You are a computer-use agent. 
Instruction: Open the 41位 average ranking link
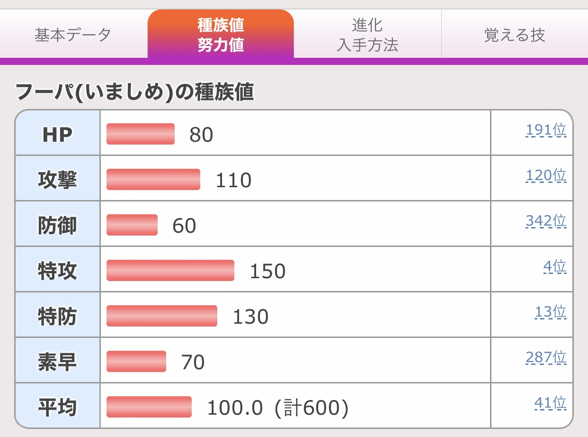coord(550,403)
